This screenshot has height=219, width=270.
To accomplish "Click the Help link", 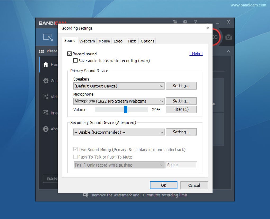I will coord(196,54).
